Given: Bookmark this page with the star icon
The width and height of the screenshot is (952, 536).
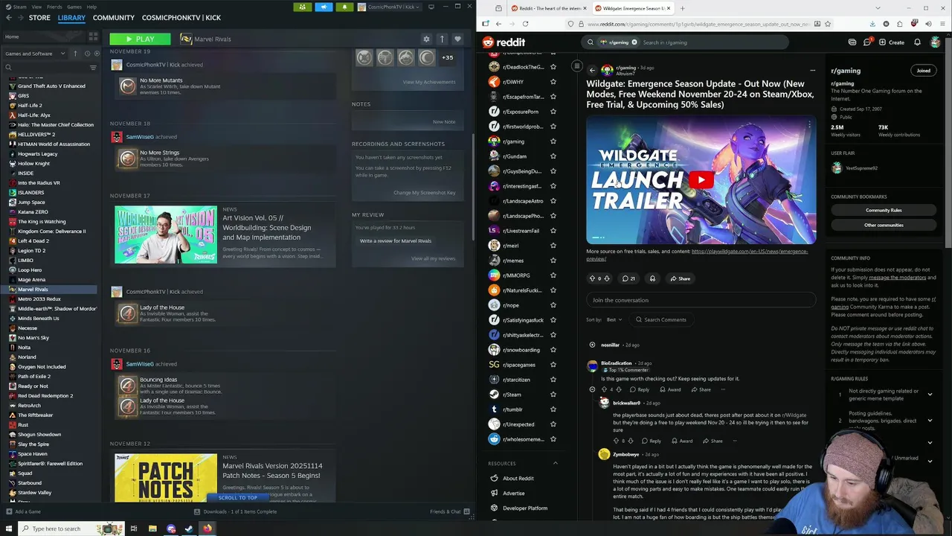Looking at the screenshot, I should click(x=827, y=24).
